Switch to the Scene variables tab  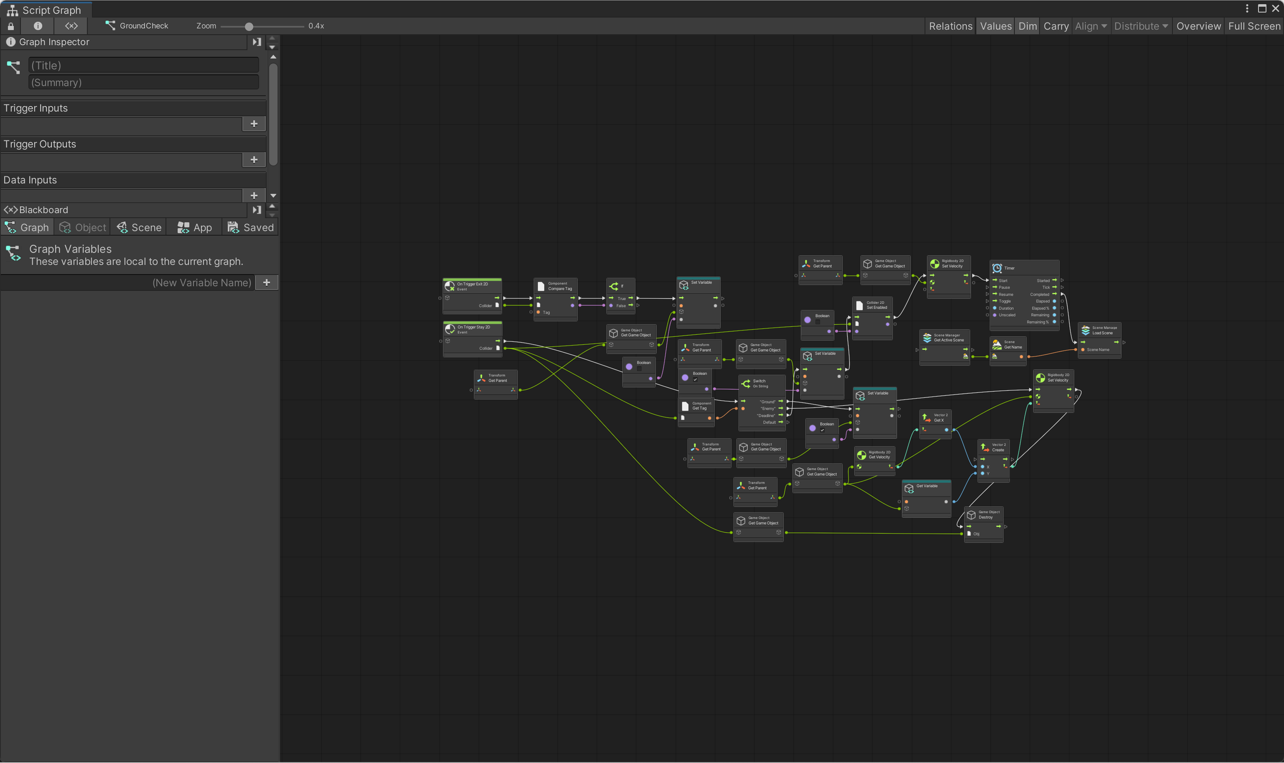point(139,227)
